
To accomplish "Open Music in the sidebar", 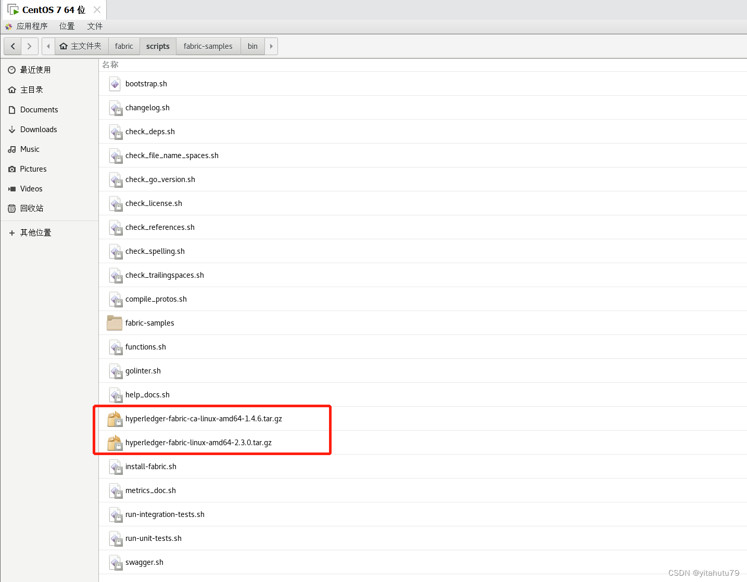I will pyautogui.click(x=49, y=149).
